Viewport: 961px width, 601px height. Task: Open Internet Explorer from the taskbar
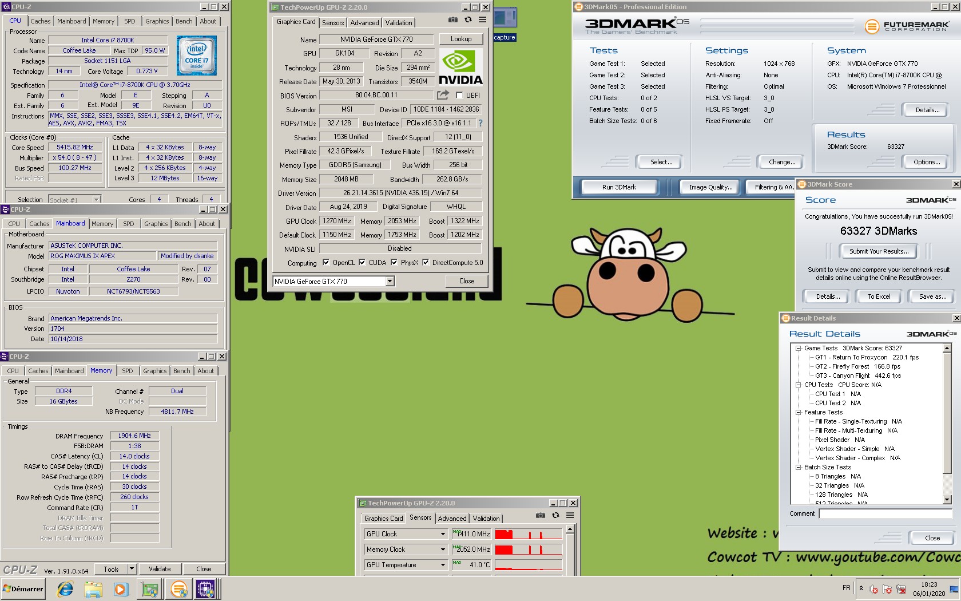pyautogui.click(x=65, y=589)
